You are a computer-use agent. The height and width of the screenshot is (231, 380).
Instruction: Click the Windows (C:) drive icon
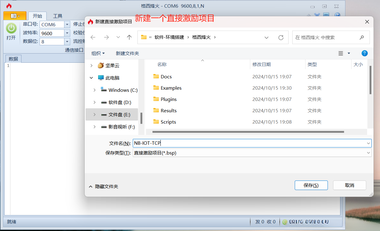click(x=104, y=90)
